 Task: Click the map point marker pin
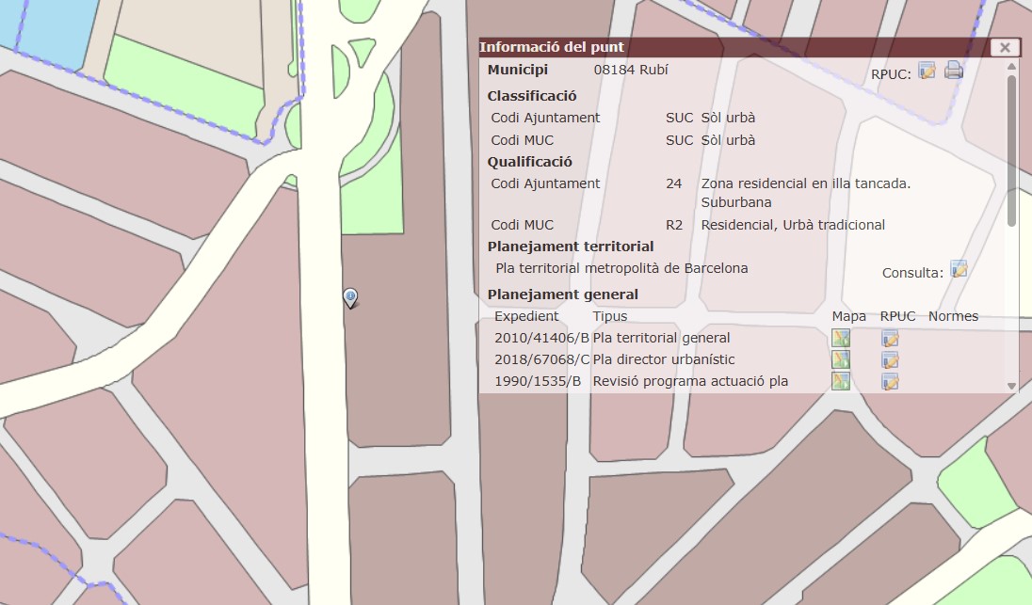click(350, 297)
